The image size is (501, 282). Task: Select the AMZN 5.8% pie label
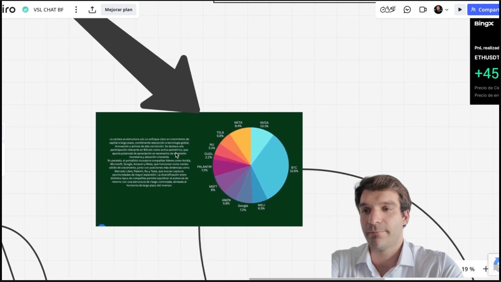[226, 202]
